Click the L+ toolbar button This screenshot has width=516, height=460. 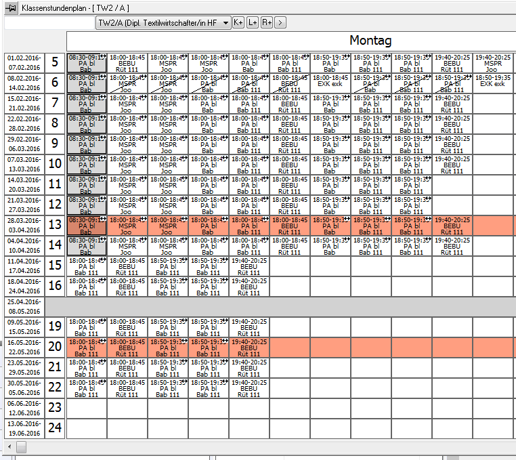pos(253,22)
